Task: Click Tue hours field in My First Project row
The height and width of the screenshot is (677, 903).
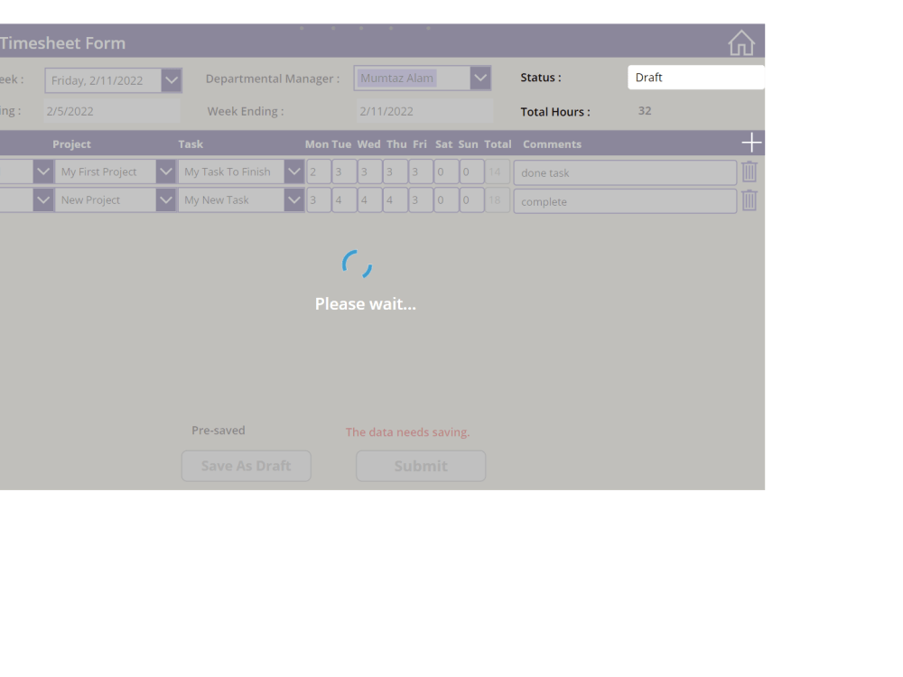Action: pos(344,172)
